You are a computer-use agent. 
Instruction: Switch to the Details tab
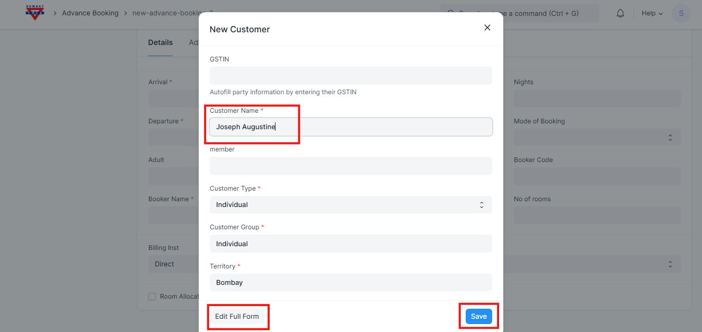[161, 42]
